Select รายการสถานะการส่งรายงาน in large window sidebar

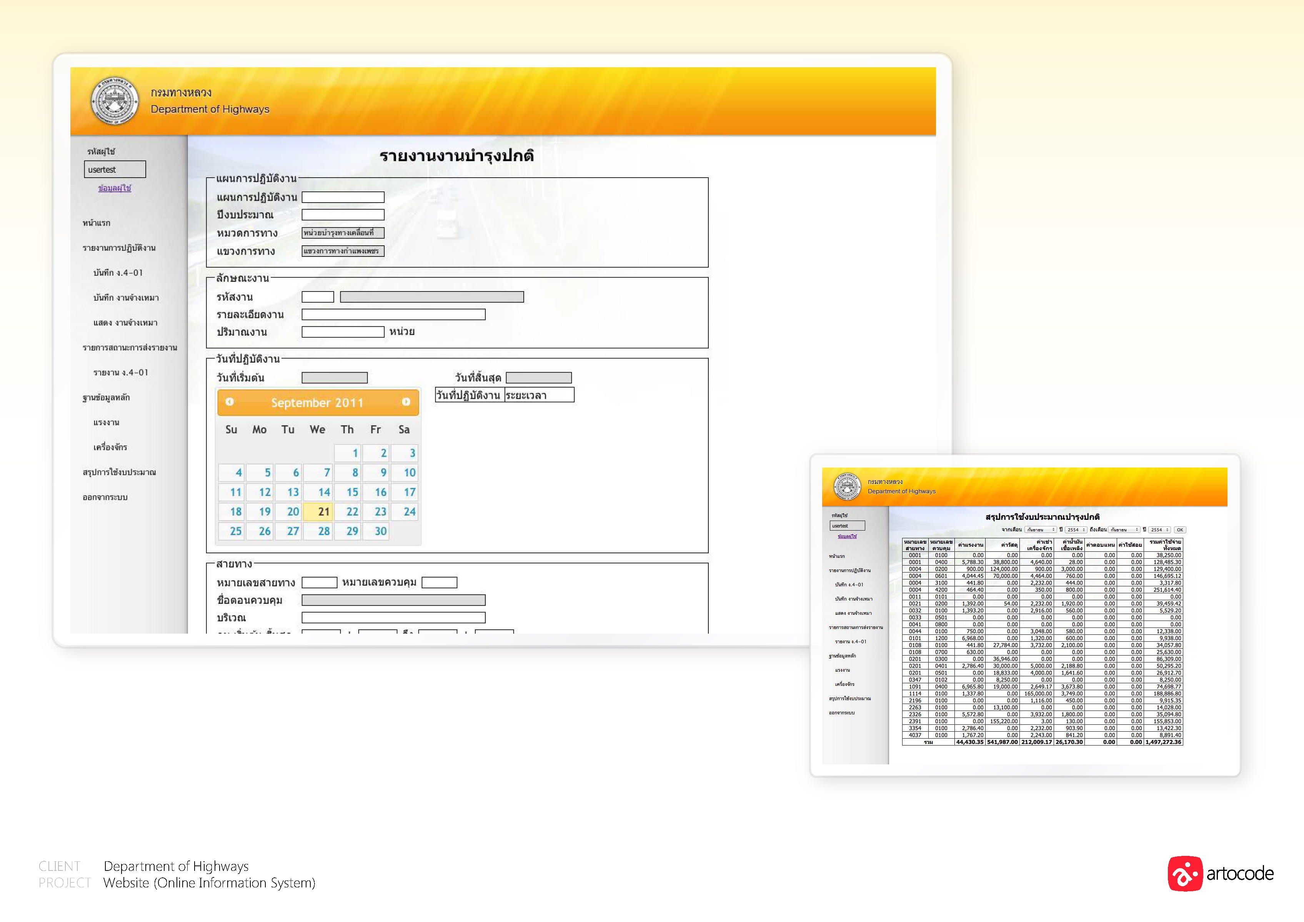coord(130,348)
